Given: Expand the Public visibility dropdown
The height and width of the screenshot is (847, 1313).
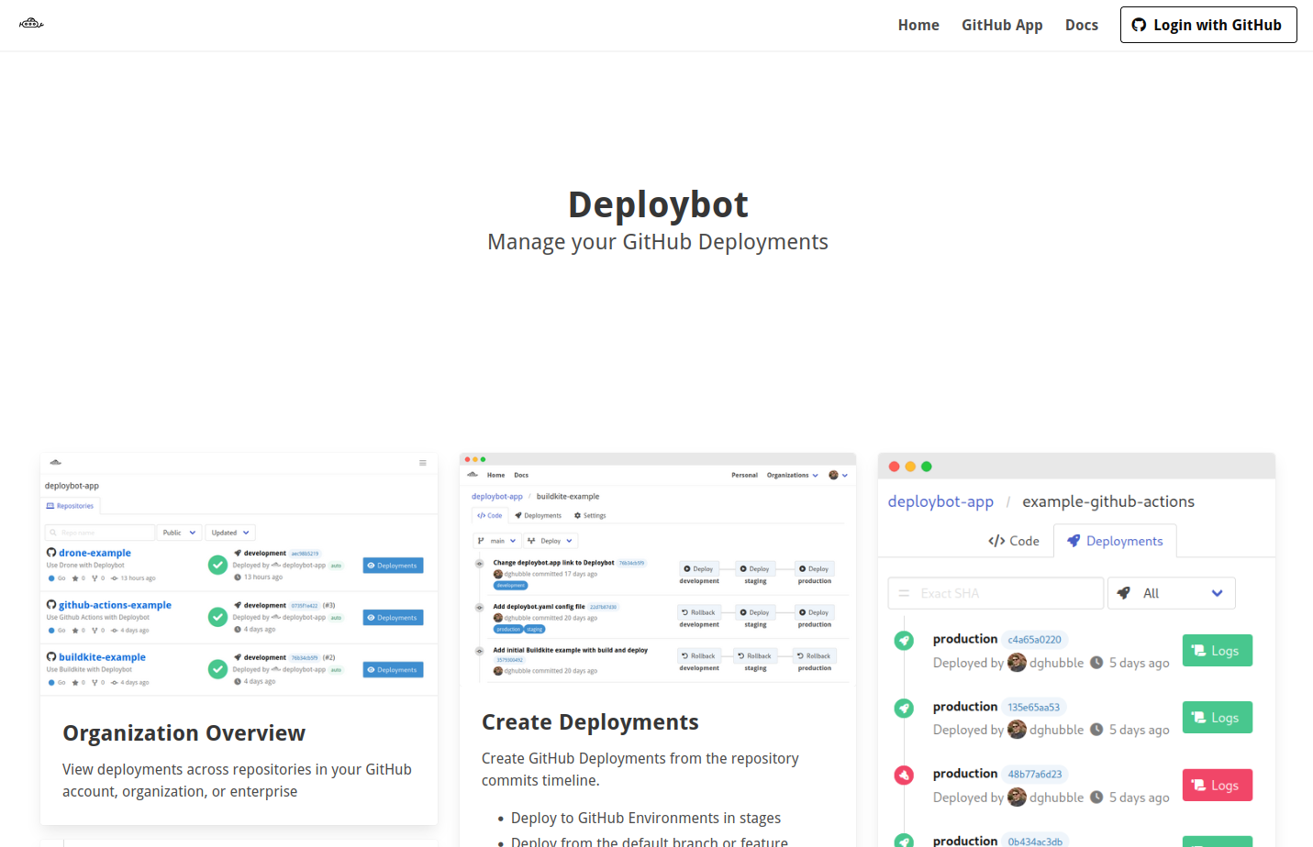Looking at the screenshot, I should [x=179, y=533].
